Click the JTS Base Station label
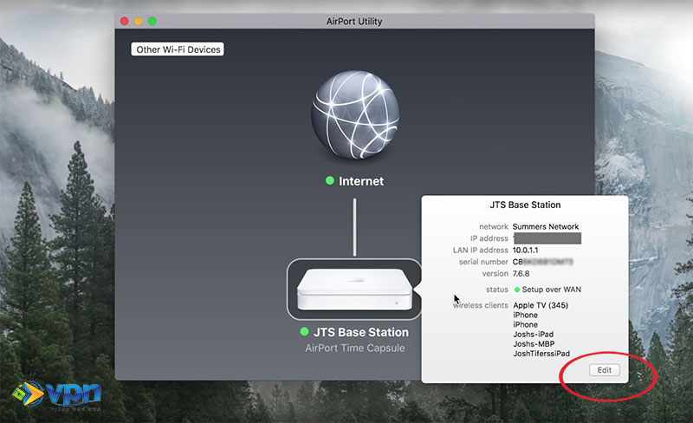 point(361,332)
